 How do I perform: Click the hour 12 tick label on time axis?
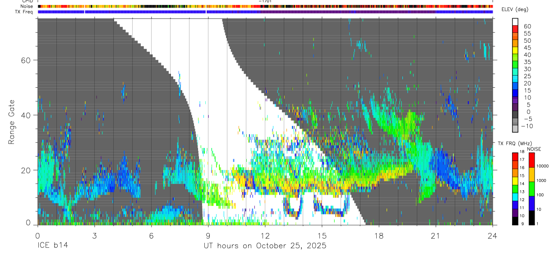265,236
